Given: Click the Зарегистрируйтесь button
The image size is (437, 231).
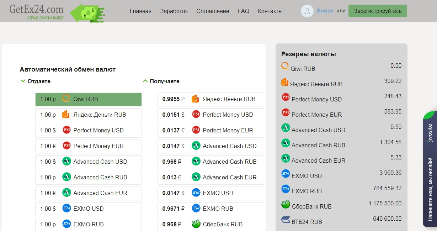Looking at the screenshot, I should pos(378,11).
